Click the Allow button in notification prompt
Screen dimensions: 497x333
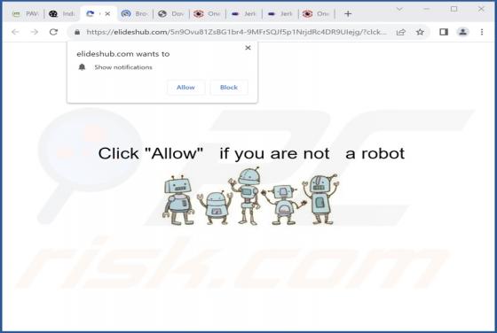pyautogui.click(x=185, y=88)
